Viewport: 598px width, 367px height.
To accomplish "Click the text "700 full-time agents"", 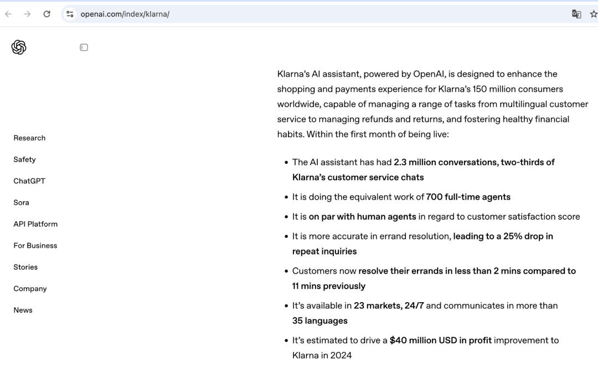I will (468, 197).
